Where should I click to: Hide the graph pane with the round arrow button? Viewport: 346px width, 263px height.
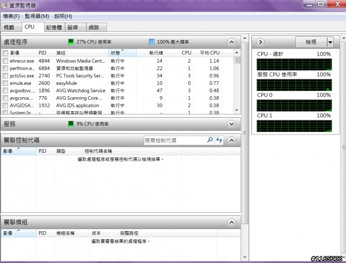(x=261, y=42)
